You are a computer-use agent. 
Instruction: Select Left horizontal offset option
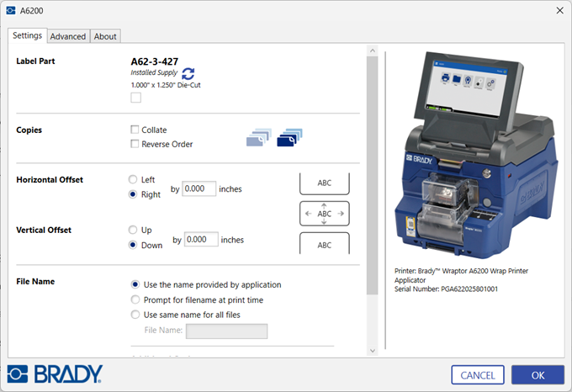pyautogui.click(x=133, y=180)
